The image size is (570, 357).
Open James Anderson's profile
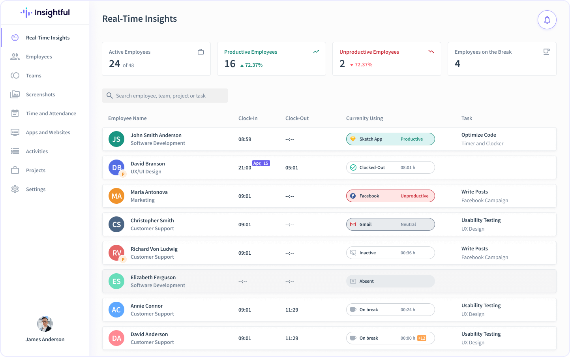click(45, 324)
